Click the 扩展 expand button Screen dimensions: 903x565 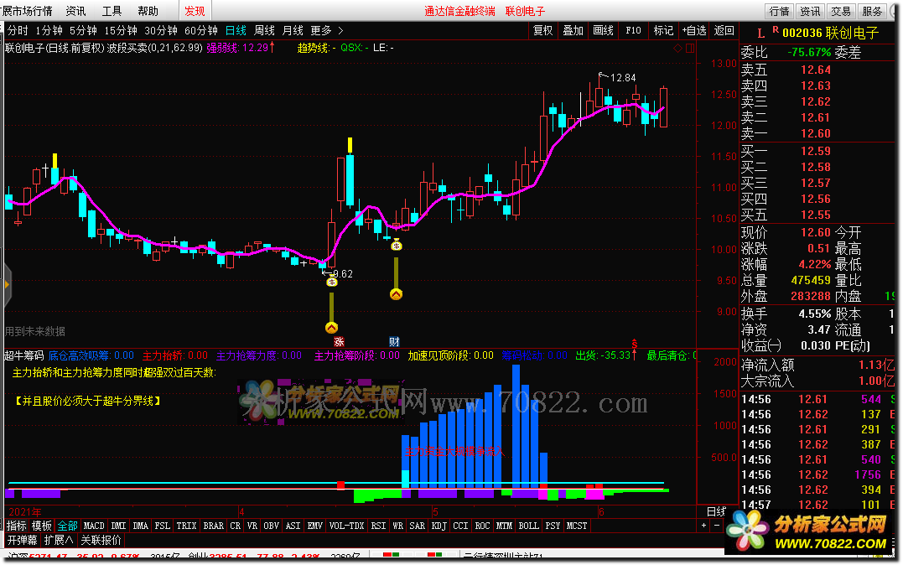click(x=58, y=540)
